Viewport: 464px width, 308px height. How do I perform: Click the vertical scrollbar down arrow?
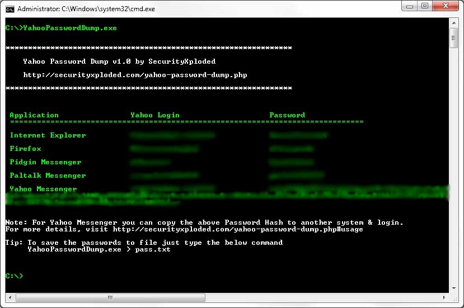pyautogui.click(x=453, y=288)
